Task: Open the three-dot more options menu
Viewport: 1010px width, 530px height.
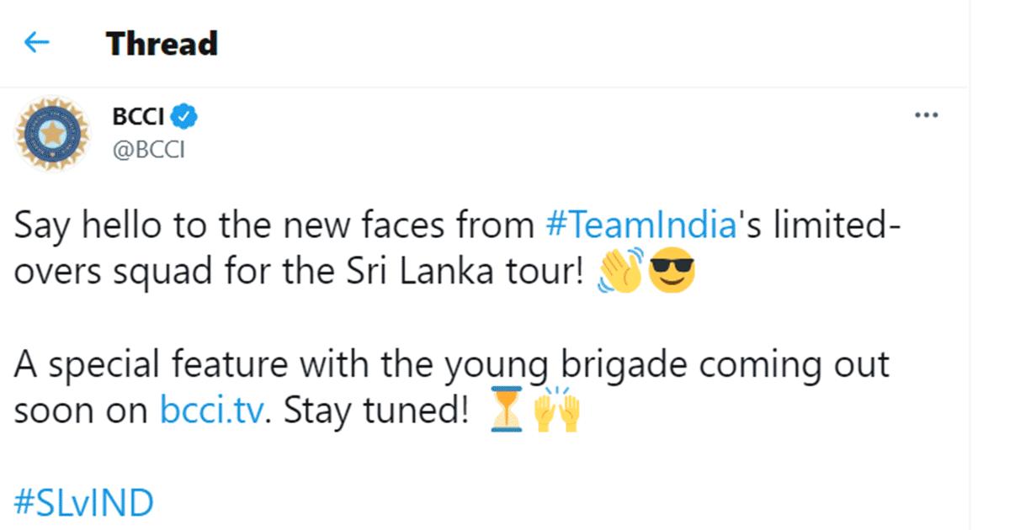Action: 926,115
